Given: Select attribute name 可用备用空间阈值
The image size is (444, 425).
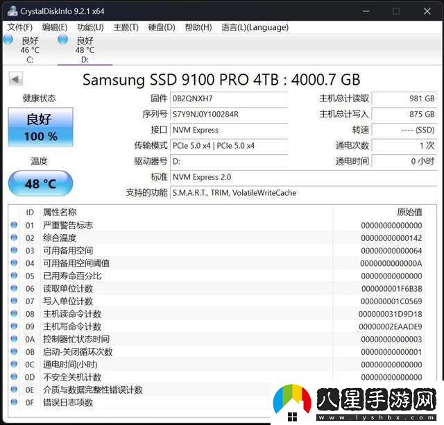Looking at the screenshot, I should [76, 263].
